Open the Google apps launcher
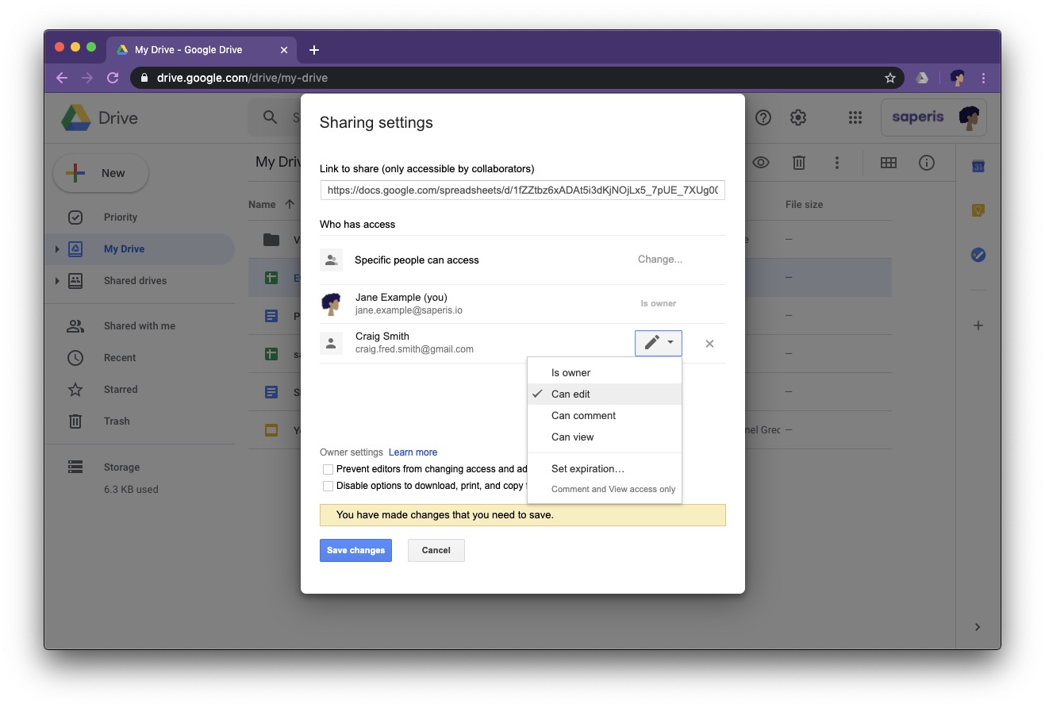This screenshot has width=1045, height=708. coord(855,117)
